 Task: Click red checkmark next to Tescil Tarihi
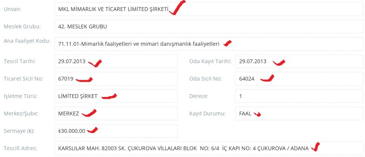[96, 63]
